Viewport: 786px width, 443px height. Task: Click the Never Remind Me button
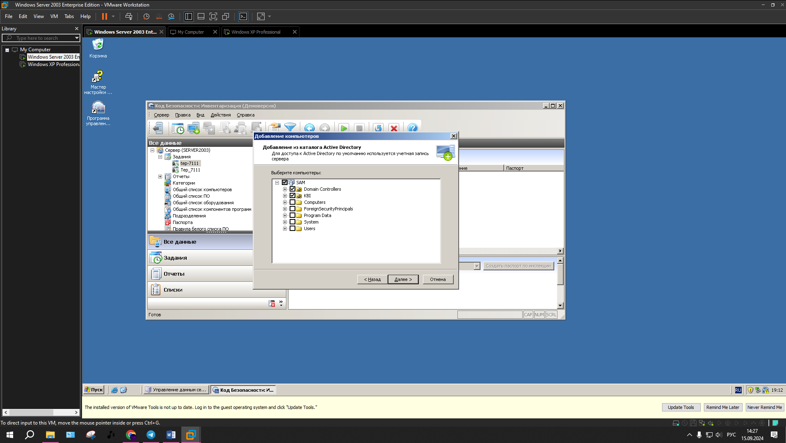(765, 407)
